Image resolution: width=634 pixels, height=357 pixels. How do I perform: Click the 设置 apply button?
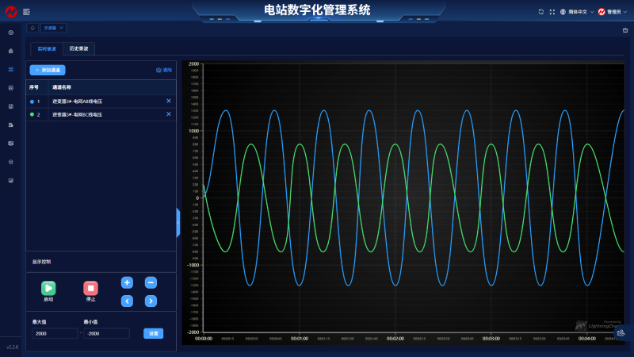click(152, 333)
